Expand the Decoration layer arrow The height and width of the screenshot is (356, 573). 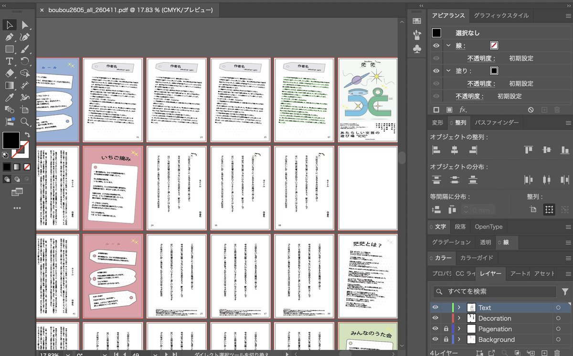coord(459,318)
